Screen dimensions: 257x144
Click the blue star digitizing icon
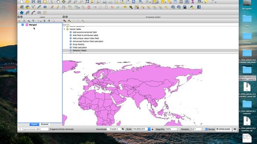[22, 12]
